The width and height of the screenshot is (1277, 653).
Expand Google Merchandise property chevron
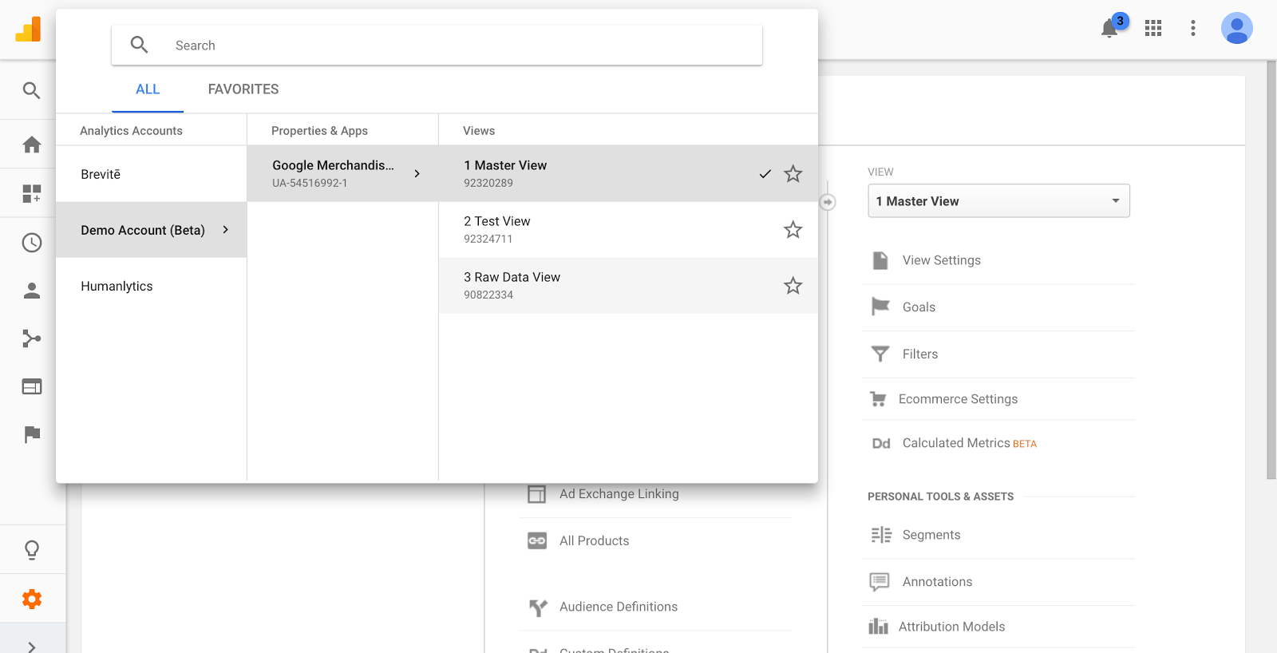click(x=417, y=173)
